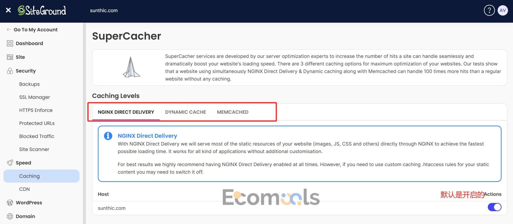This screenshot has height=224, width=513.
Task: Open the help question mark icon
Action: 489,10
